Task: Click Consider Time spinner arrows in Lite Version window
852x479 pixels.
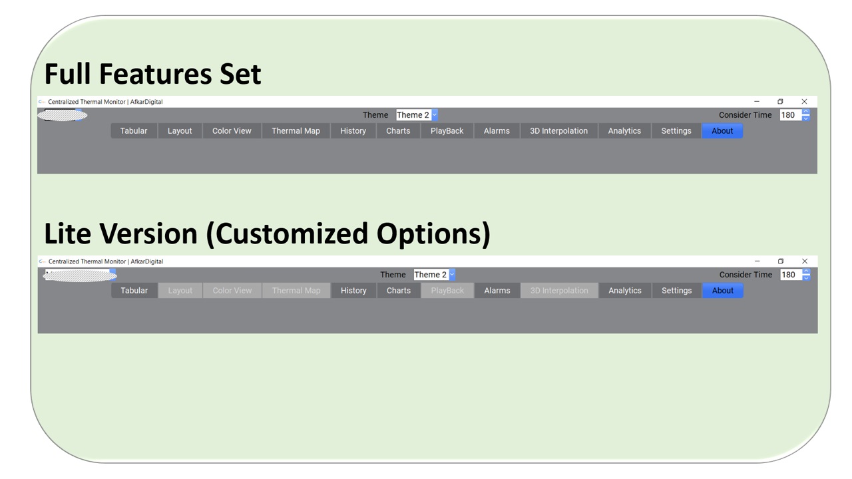Action: click(x=806, y=275)
